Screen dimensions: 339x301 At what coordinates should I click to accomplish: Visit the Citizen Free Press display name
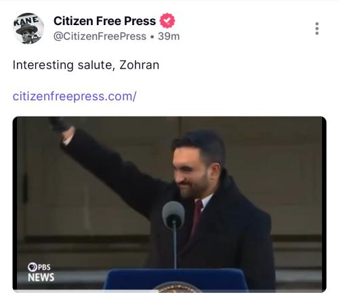[104, 21]
